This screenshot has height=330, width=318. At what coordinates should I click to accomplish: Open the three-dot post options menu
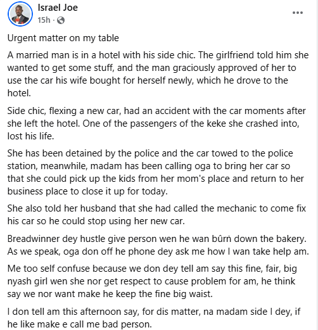[298, 13]
